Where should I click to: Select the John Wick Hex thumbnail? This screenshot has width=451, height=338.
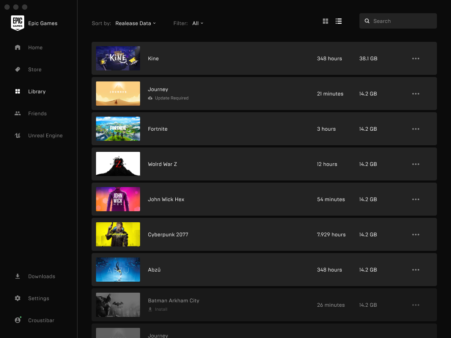pos(118,199)
